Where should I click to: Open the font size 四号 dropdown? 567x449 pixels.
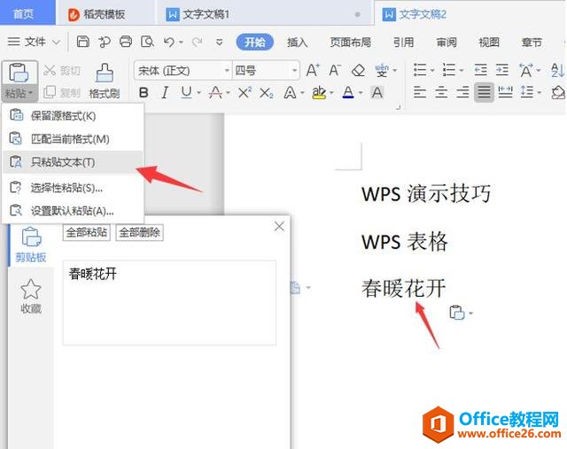pyautogui.click(x=295, y=70)
